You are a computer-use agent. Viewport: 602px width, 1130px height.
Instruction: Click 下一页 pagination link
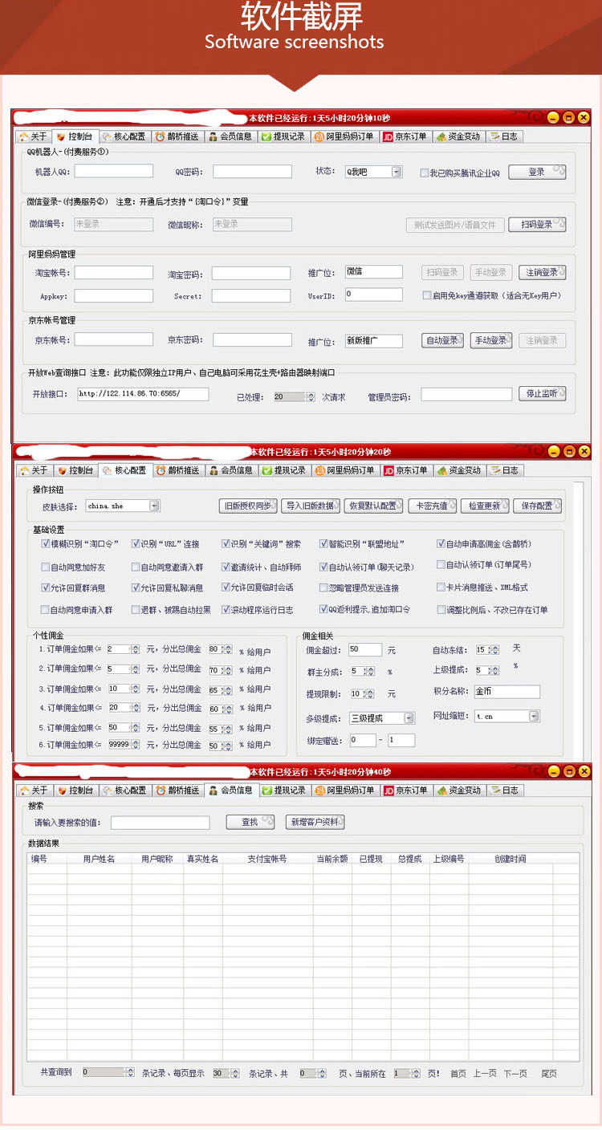tap(515, 1073)
